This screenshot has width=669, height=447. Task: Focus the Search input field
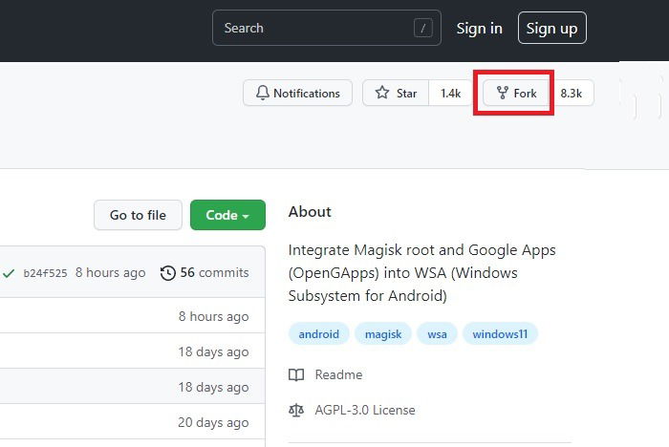(x=327, y=28)
